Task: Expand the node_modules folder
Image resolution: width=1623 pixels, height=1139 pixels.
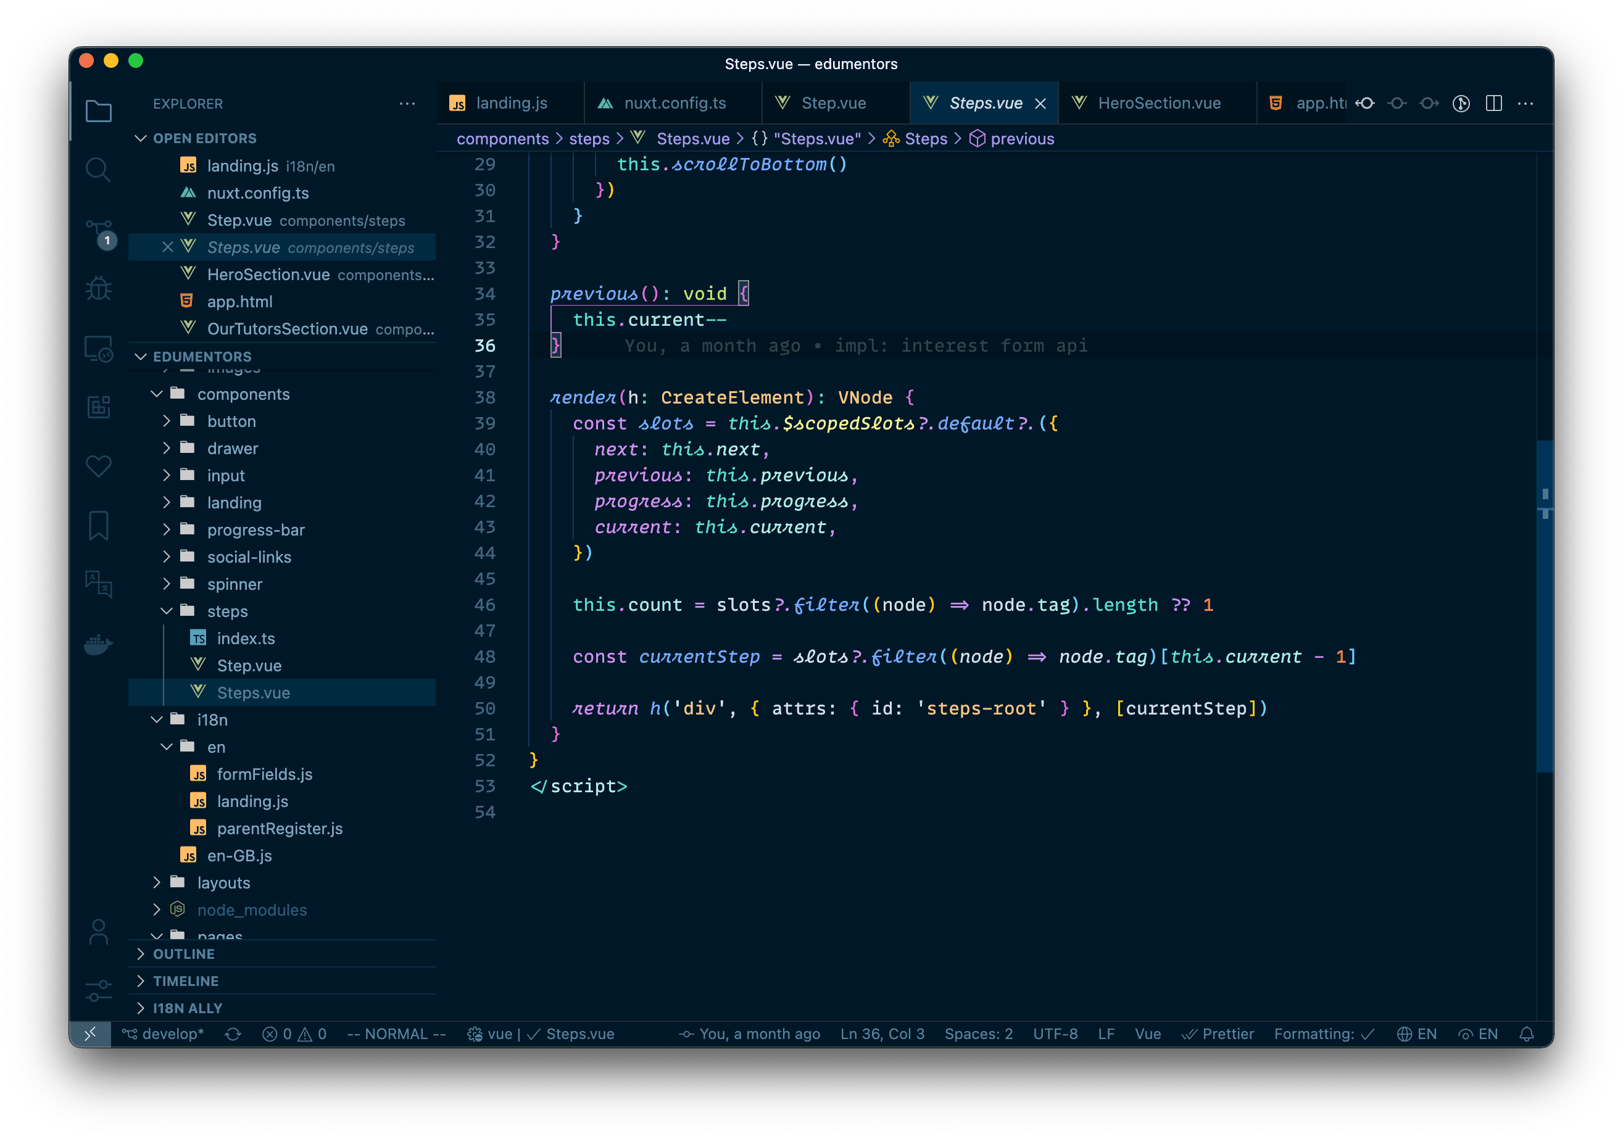Action: tap(157, 909)
